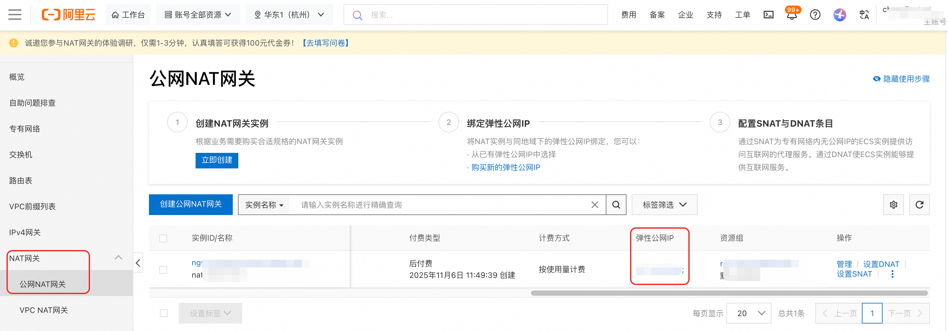Open more actions vertical dots menu
The width and height of the screenshot is (948, 331).
point(892,274)
